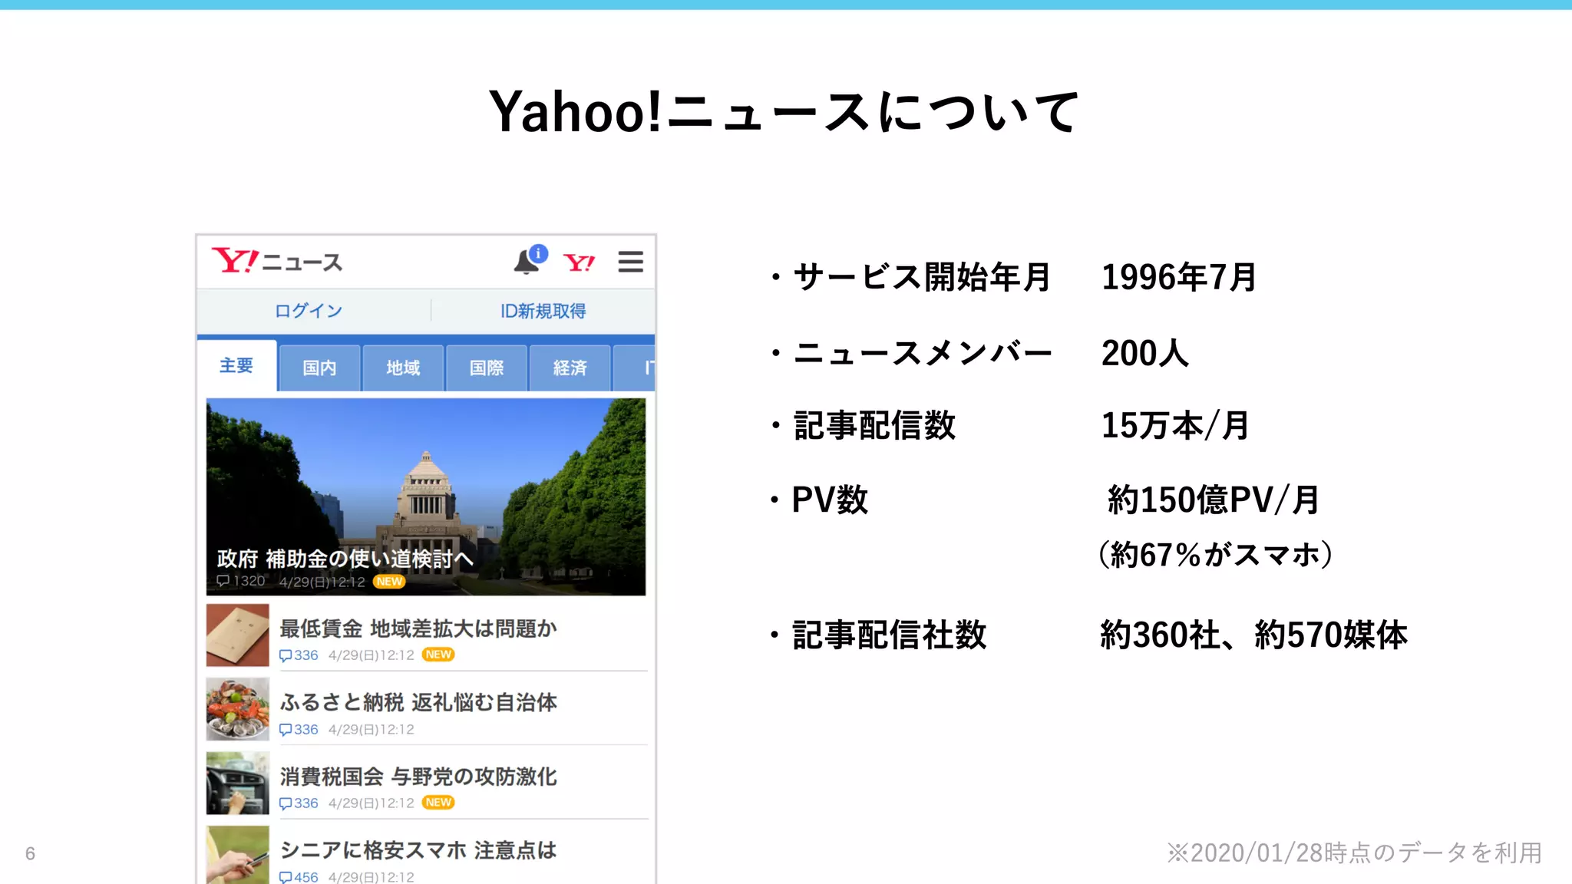Click the text PV数

[x=830, y=500]
